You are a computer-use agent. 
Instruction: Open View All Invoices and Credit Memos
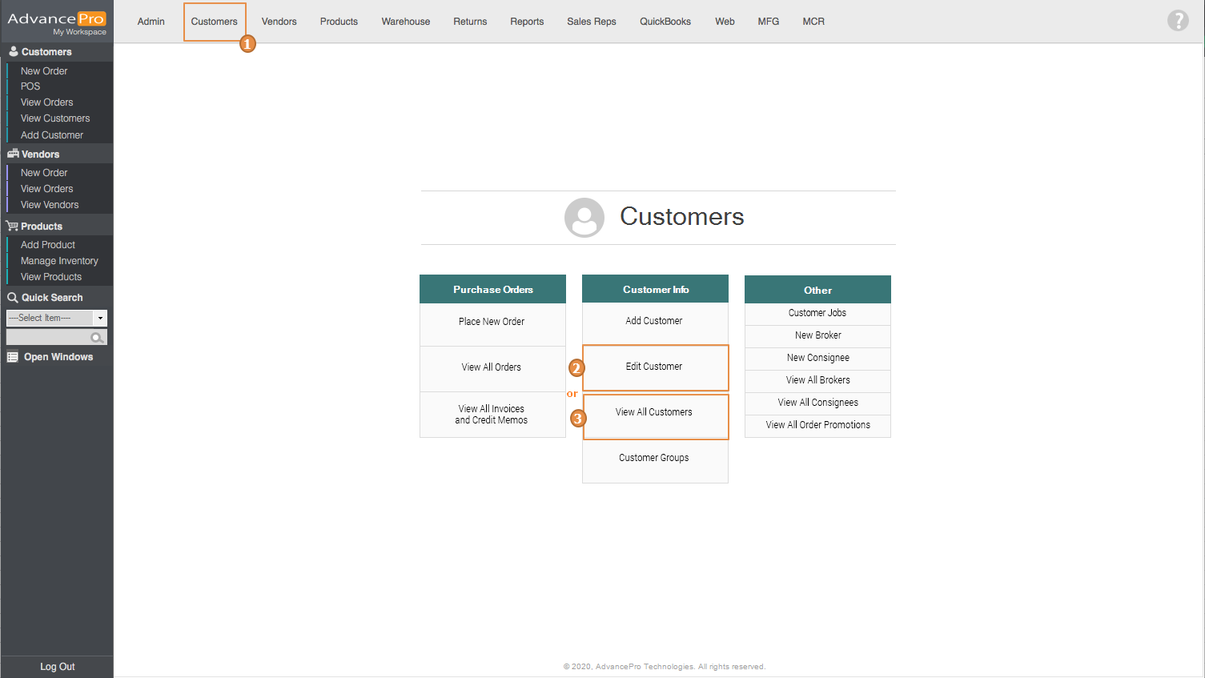pyautogui.click(x=492, y=415)
